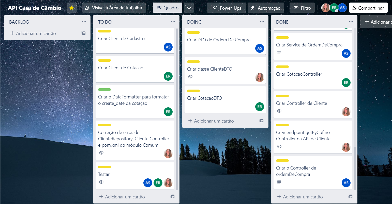Click the card template icon in BACKLOG footer

(83, 33)
